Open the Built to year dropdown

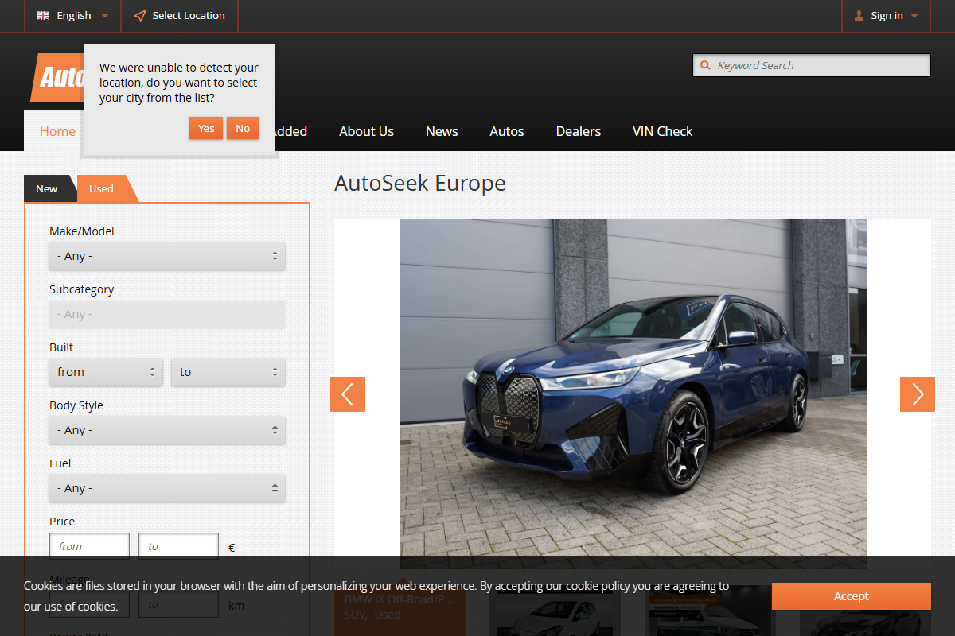pyautogui.click(x=228, y=372)
